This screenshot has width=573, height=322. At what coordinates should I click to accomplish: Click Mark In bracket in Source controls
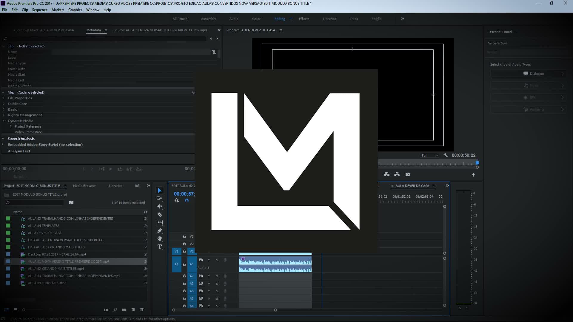[x=84, y=169]
